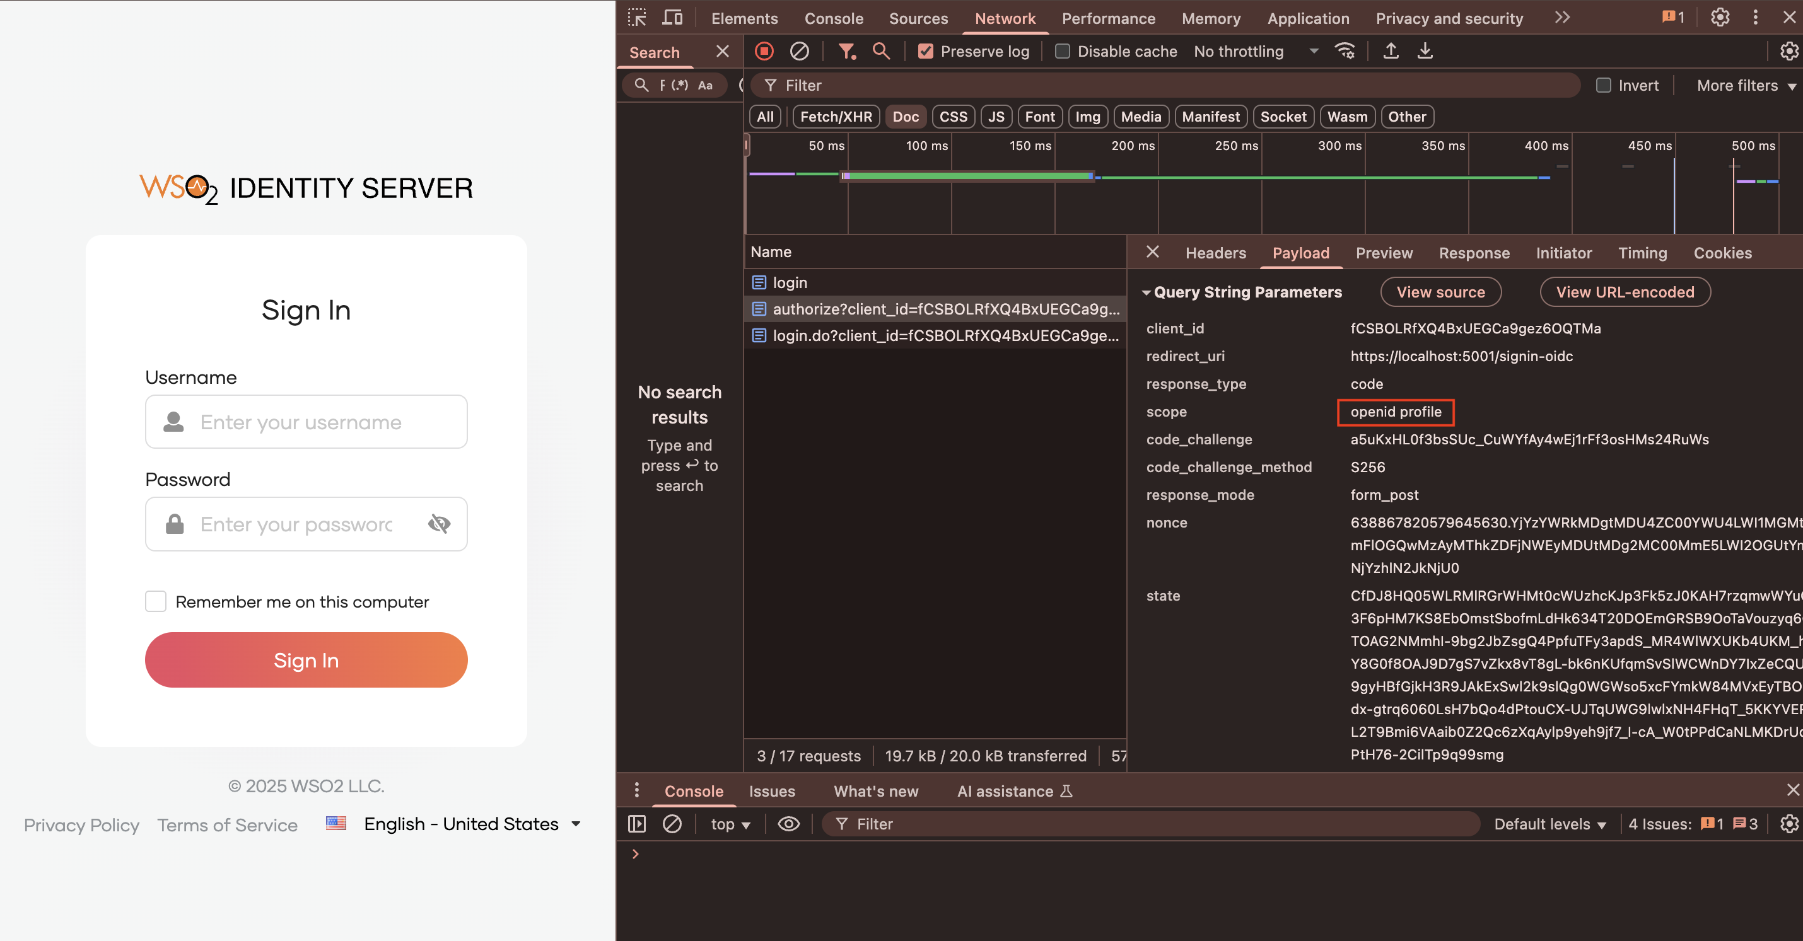
Task: Select the inspect element picker icon
Action: pos(636,18)
